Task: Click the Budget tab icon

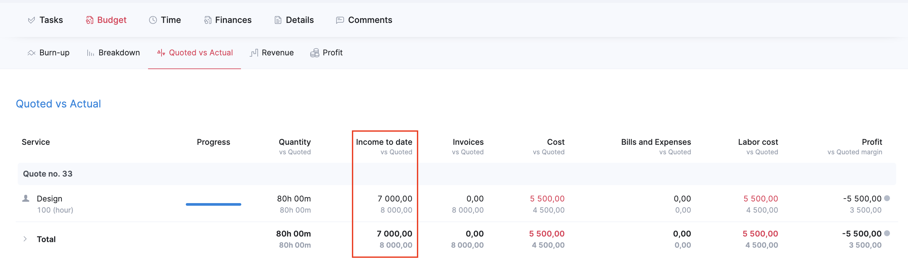Action: point(90,20)
